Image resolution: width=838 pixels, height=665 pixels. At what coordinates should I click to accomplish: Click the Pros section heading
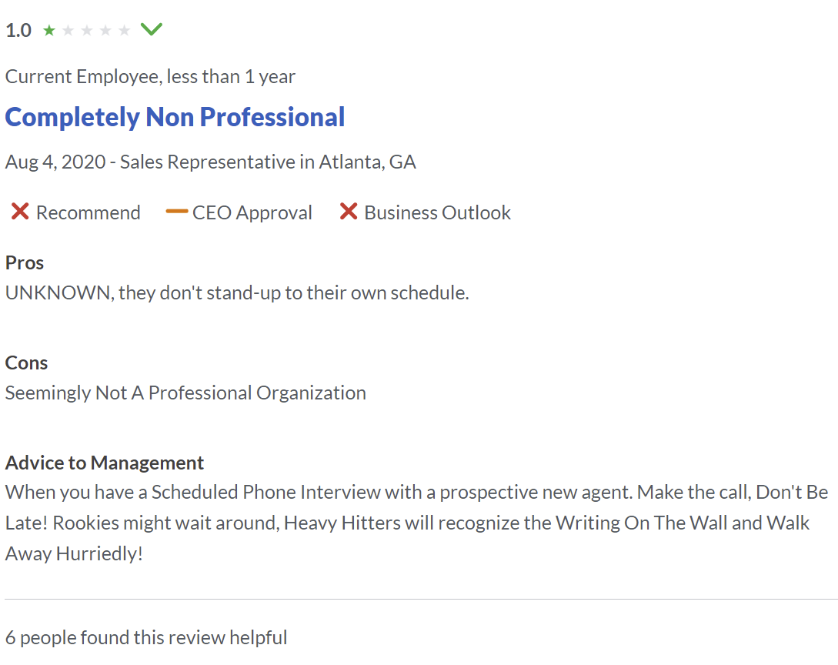click(25, 262)
